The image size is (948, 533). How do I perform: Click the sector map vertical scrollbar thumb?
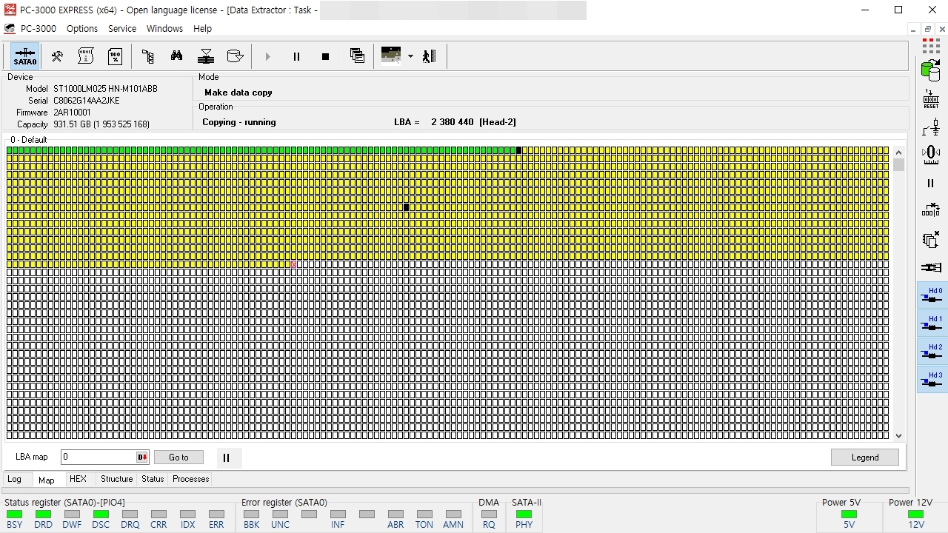coord(898,164)
